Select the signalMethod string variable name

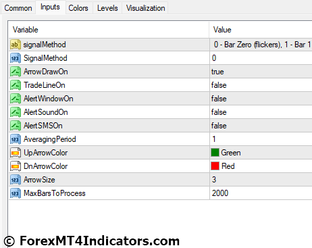click(45, 45)
